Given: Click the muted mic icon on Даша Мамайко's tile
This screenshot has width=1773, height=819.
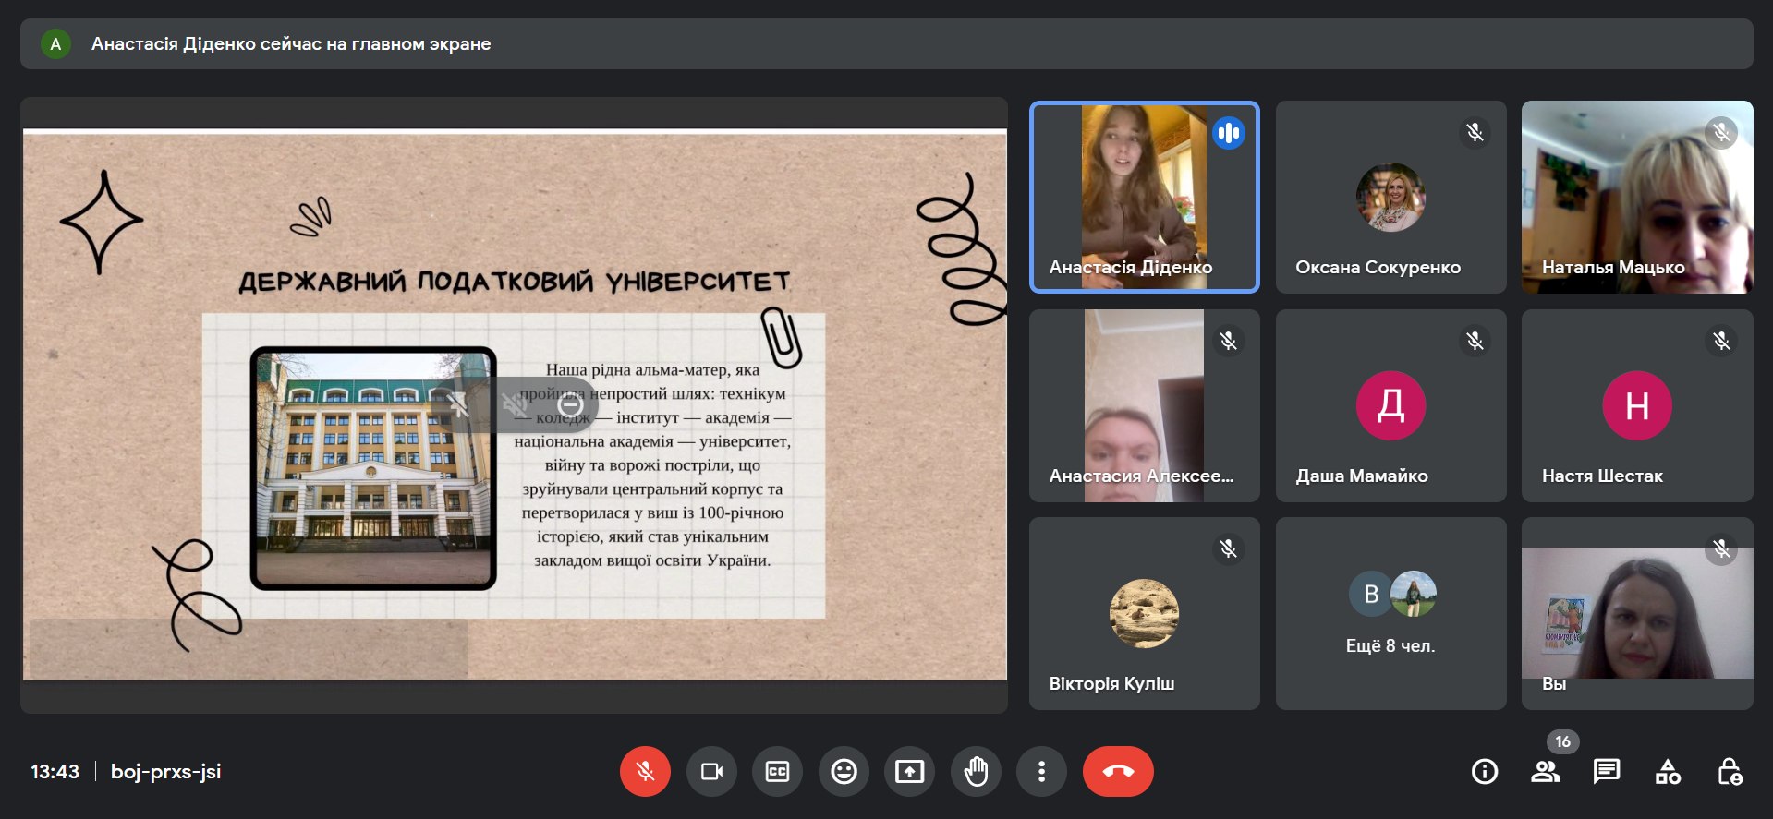Looking at the screenshot, I should coord(1475,341).
